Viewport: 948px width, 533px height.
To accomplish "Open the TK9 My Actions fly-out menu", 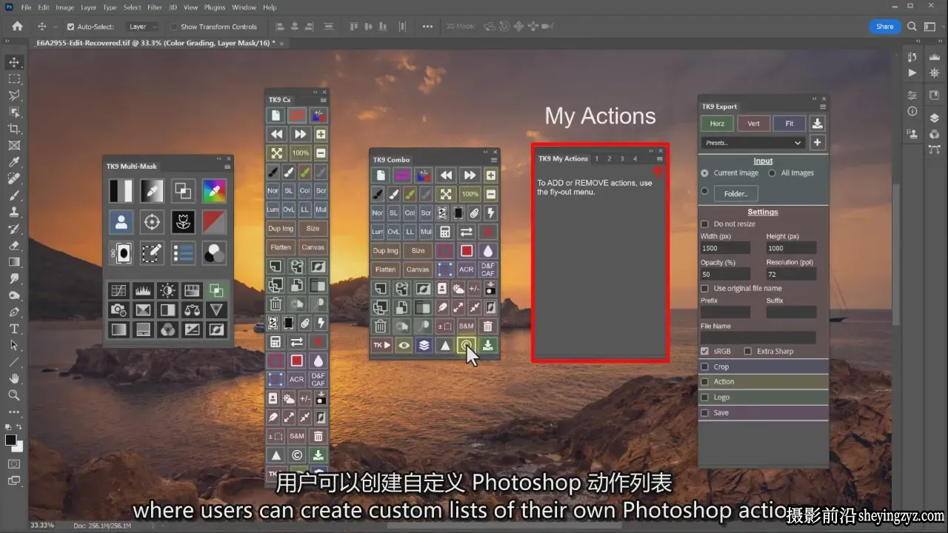I will (x=660, y=159).
